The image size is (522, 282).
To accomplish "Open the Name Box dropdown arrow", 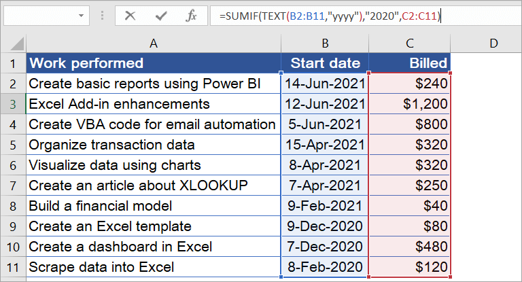I will click(81, 15).
